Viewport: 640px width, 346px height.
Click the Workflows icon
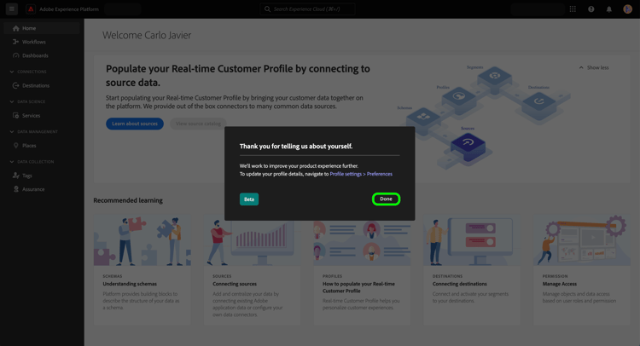click(16, 42)
